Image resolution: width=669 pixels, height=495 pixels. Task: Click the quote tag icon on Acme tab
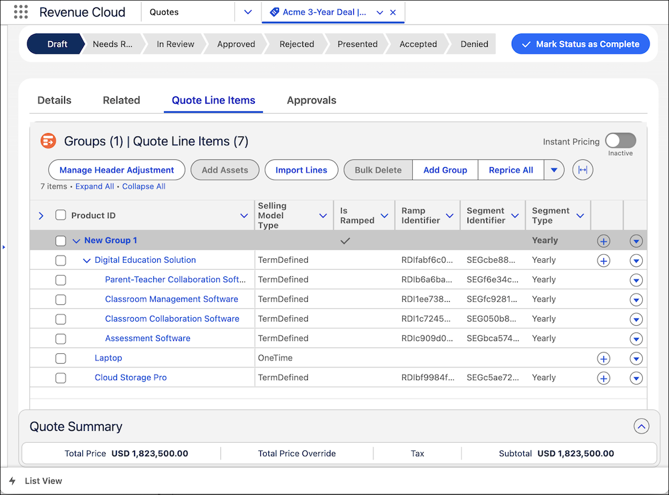click(x=275, y=12)
